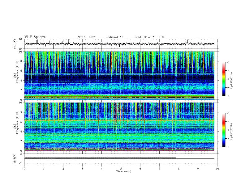Click the time axis tick label '8'
This screenshot has height=189, width=245.
(x=179, y=169)
